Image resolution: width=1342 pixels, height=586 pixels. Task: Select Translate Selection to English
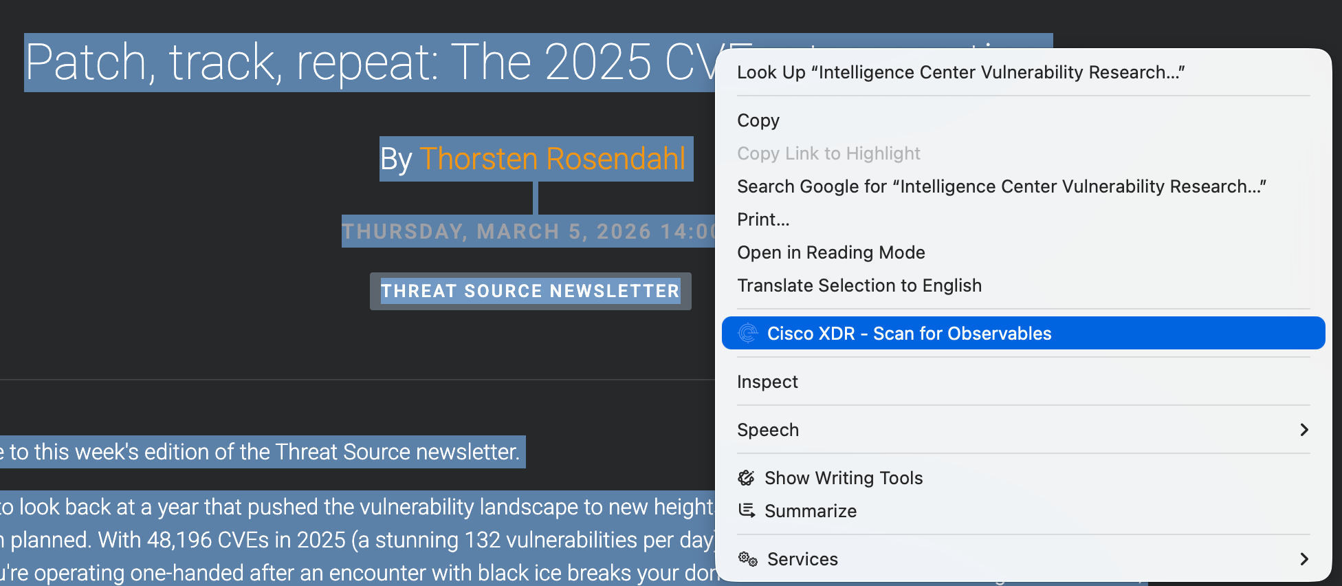(x=859, y=285)
